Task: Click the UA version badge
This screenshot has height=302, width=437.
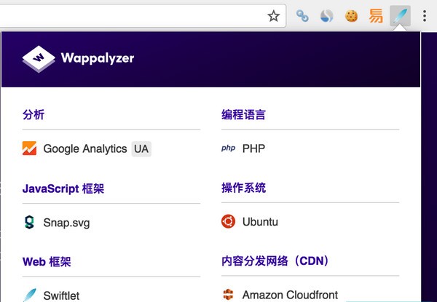Action: (x=141, y=149)
